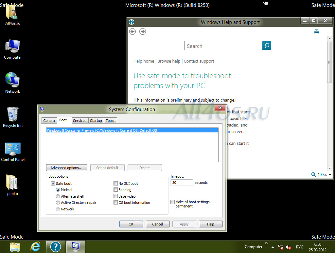Click the Advanced options button

tap(66, 168)
